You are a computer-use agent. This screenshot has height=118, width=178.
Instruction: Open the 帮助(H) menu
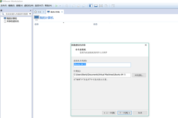point(48,5)
